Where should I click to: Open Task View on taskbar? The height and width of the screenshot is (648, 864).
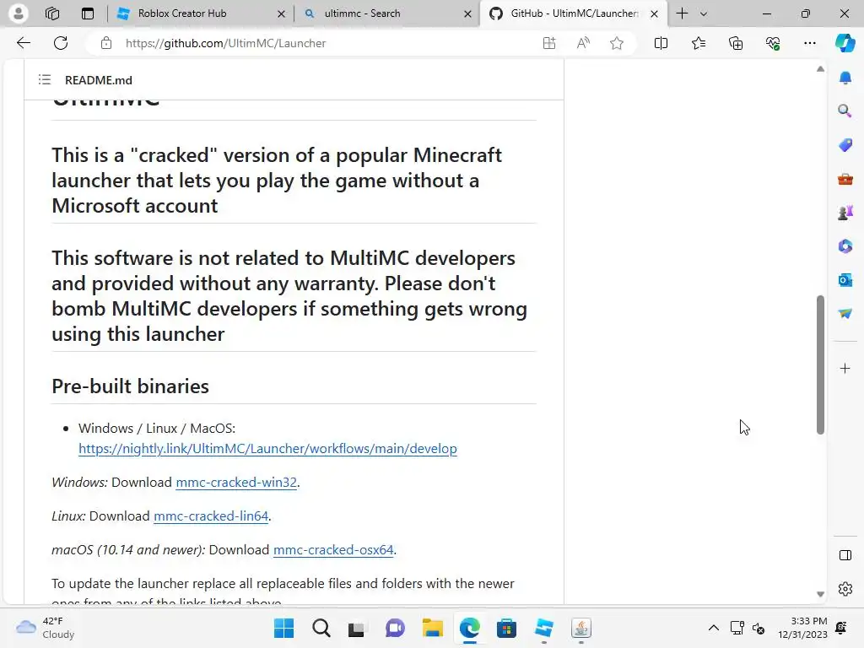357,628
